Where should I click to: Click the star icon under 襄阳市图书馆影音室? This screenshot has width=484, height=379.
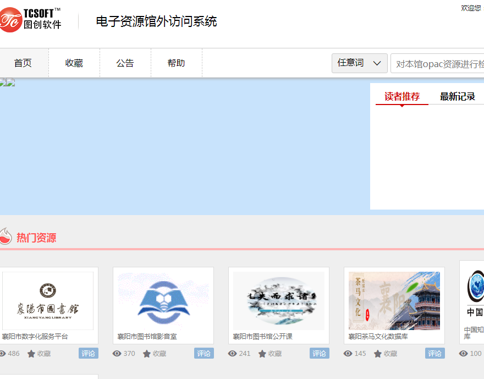point(147,354)
